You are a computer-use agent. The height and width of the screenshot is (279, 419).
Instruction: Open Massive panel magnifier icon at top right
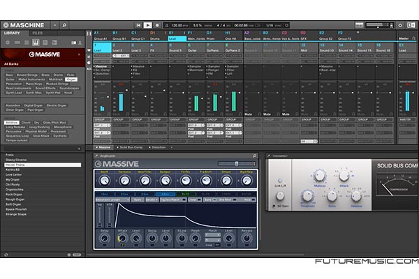254,156
